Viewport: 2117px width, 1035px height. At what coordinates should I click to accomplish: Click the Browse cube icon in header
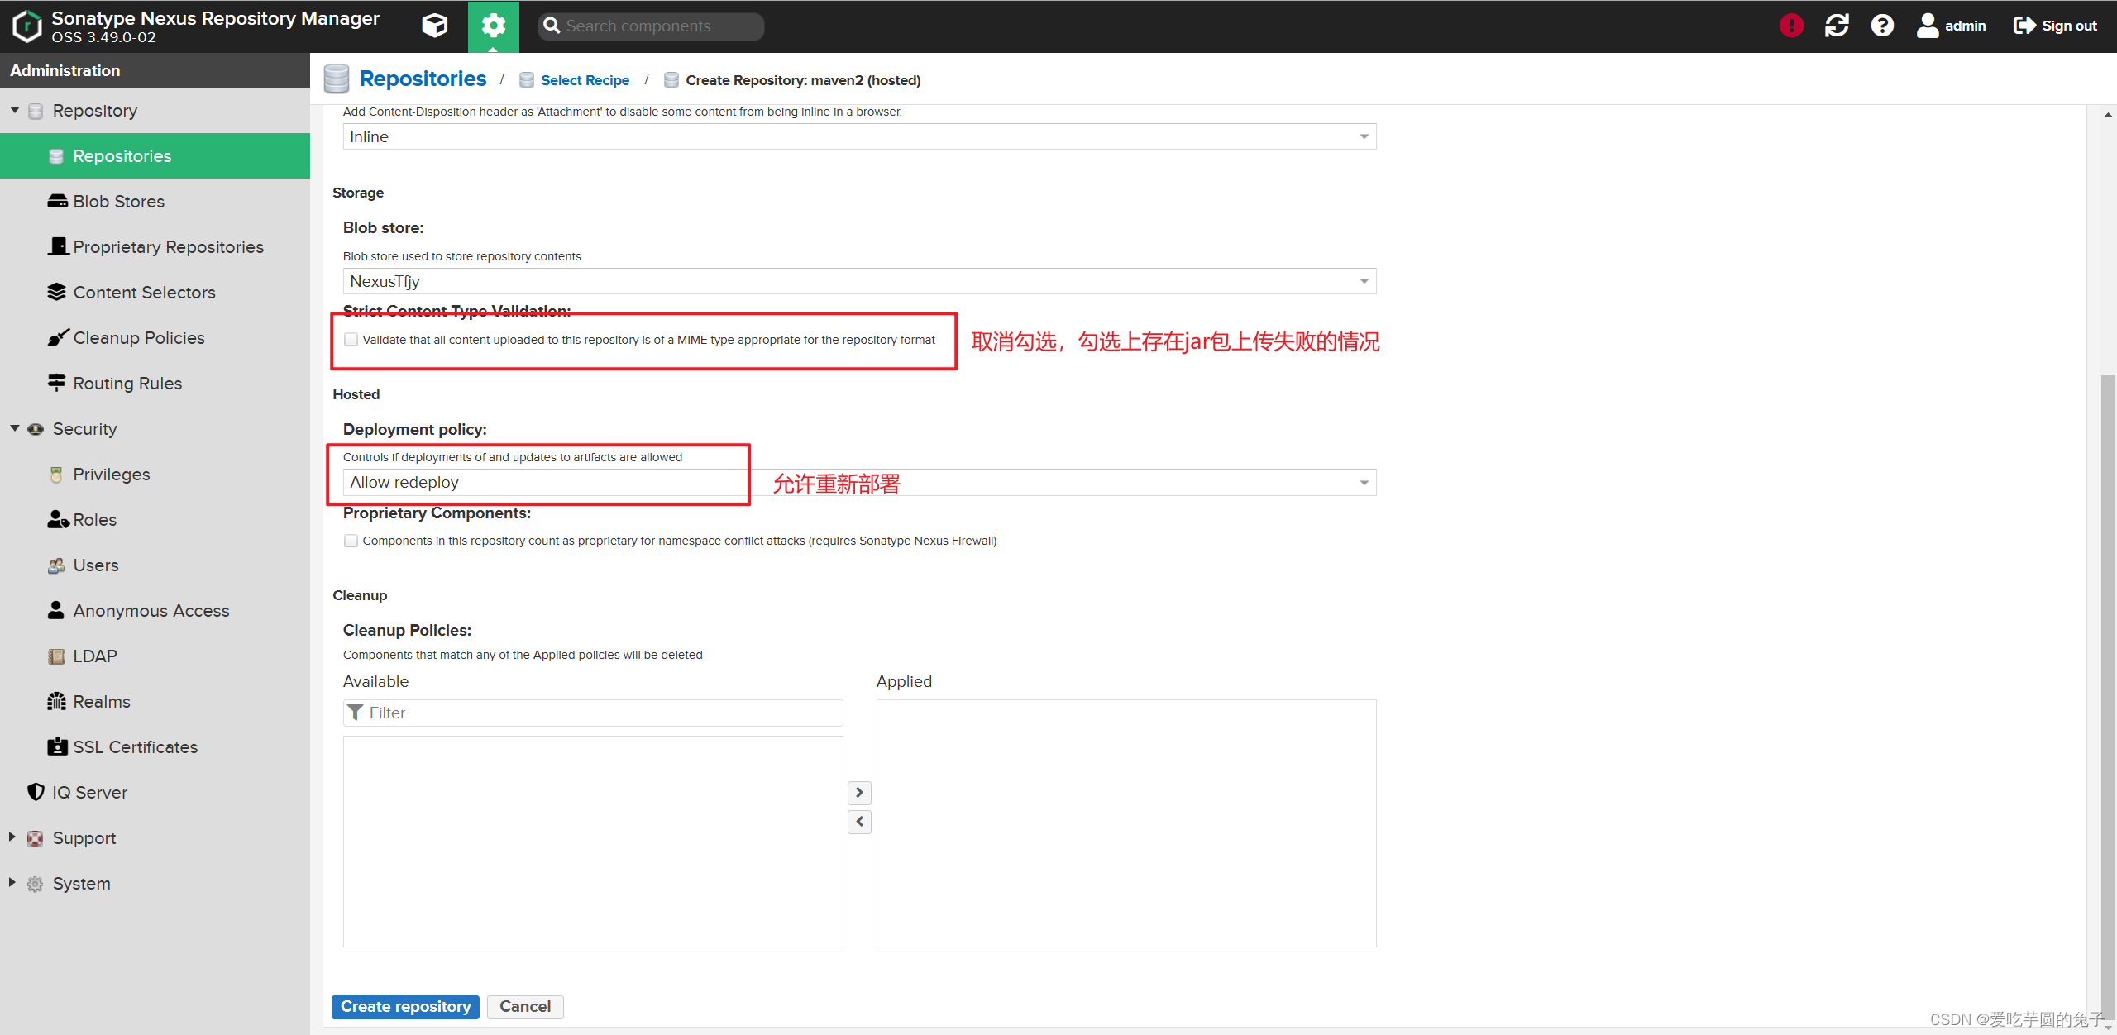(434, 26)
